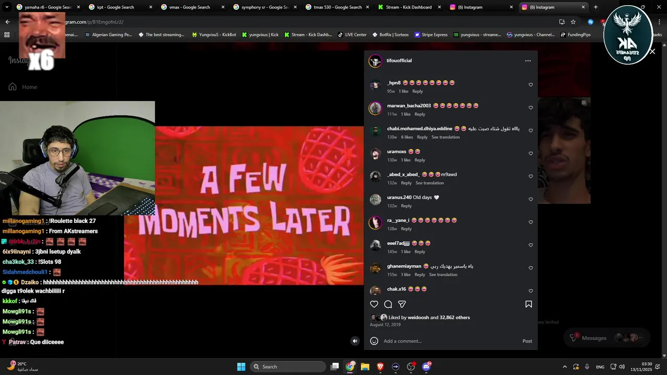The image size is (667, 375).
Task: Open the browser apps grid shortcut
Action: [7, 35]
